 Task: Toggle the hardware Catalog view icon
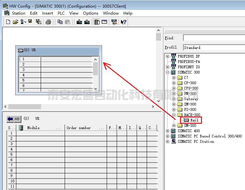coord(97,22)
